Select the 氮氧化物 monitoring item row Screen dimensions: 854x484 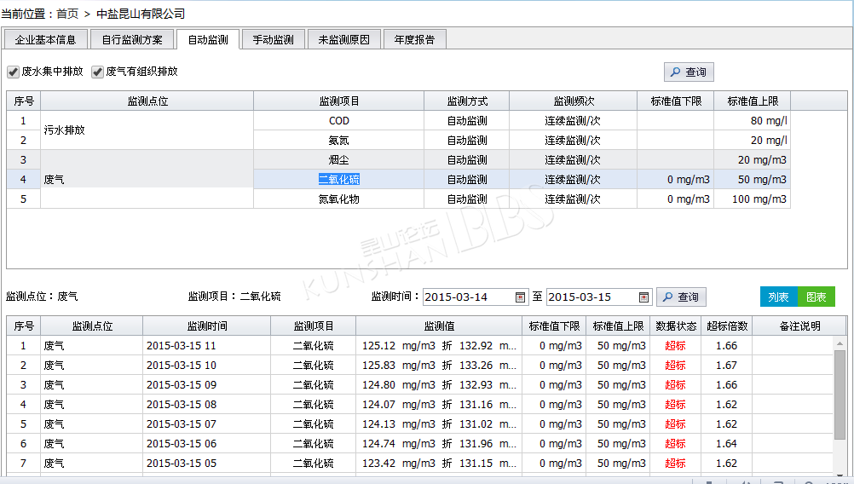(x=338, y=199)
